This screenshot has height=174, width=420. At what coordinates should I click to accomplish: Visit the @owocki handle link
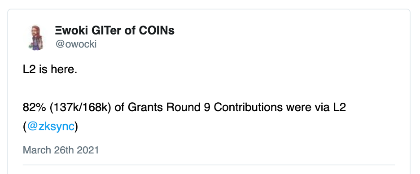point(76,44)
